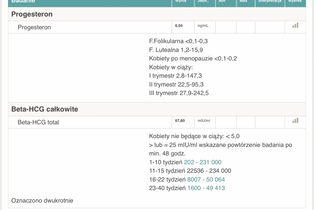Screen dimensions: 314x210
Task: Click the Beta-HCG całkowite section heading
Action: tap(45, 109)
